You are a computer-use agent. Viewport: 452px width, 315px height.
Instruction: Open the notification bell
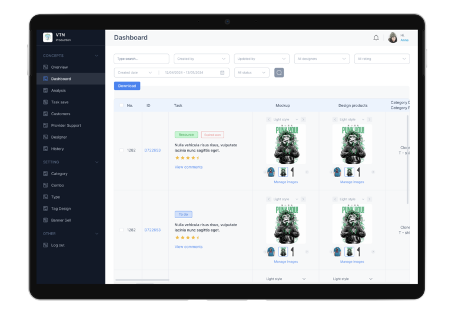(376, 38)
